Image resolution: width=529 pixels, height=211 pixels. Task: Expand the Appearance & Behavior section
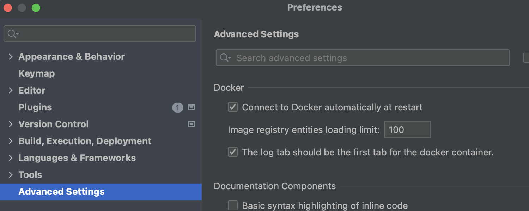click(x=11, y=57)
